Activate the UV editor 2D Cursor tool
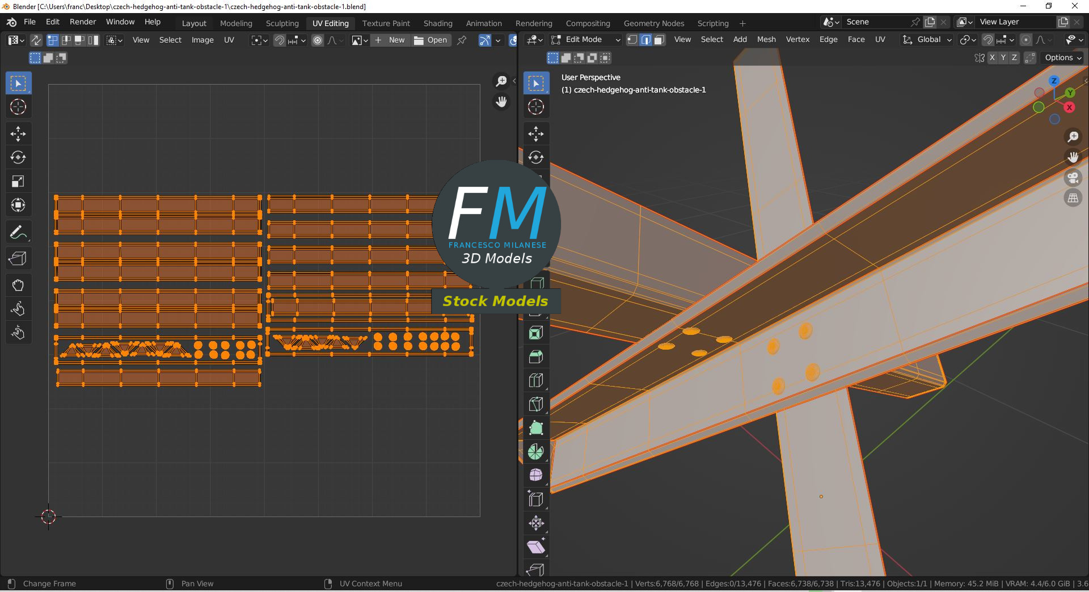The height and width of the screenshot is (592, 1089). coord(18,107)
